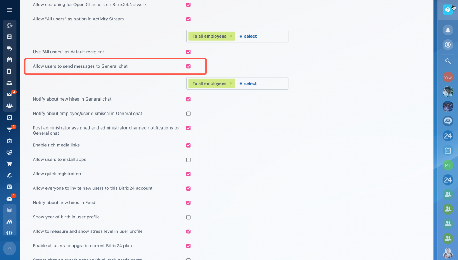Image resolution: width=458 pixels, height=260 pixels.
Task: Click select link for General chat recipients
Action: (x=248, y=83)
